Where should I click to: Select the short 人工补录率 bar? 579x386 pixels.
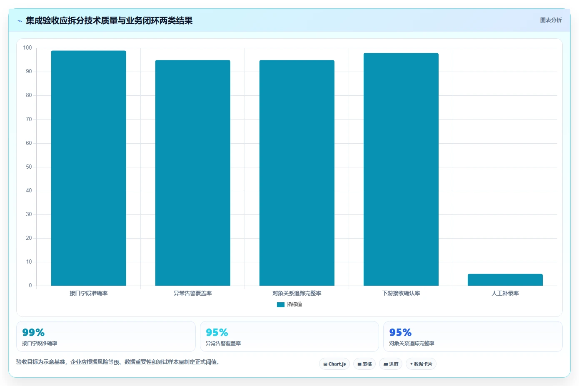pyautogui.click(x=505, y=280)
